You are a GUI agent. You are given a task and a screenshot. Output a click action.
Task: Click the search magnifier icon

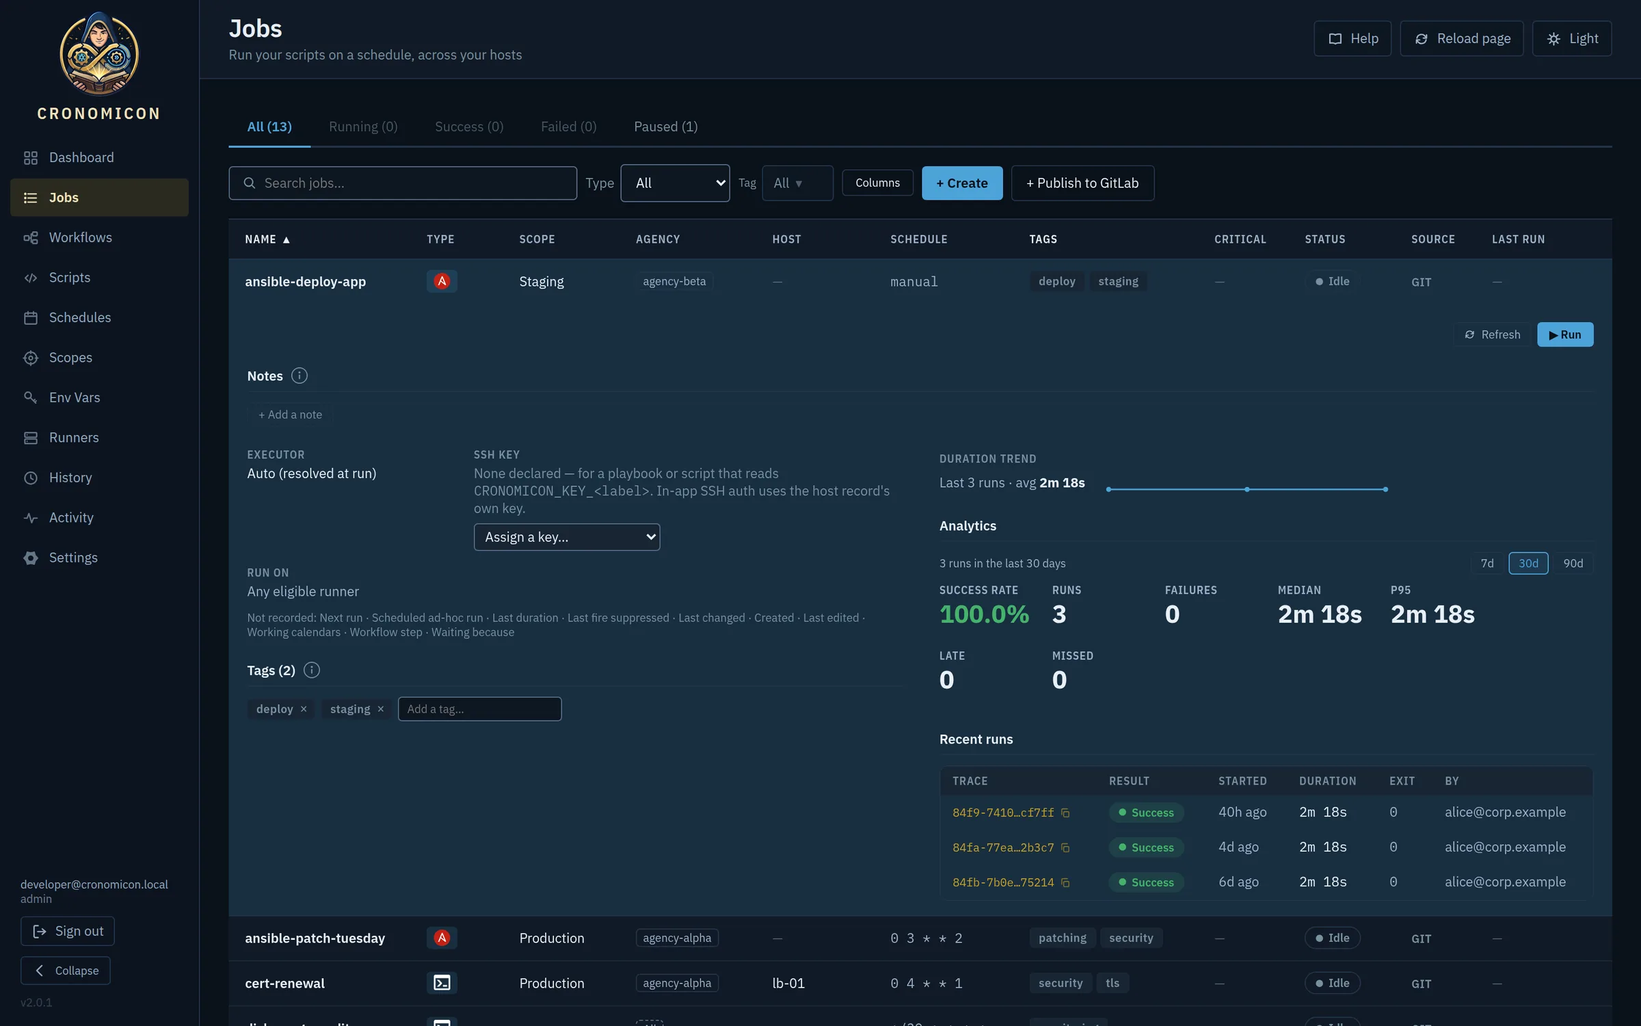coord(250,183)
